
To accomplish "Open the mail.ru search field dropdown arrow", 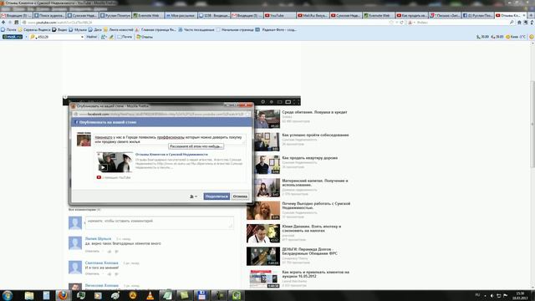I will pos(82,37).
